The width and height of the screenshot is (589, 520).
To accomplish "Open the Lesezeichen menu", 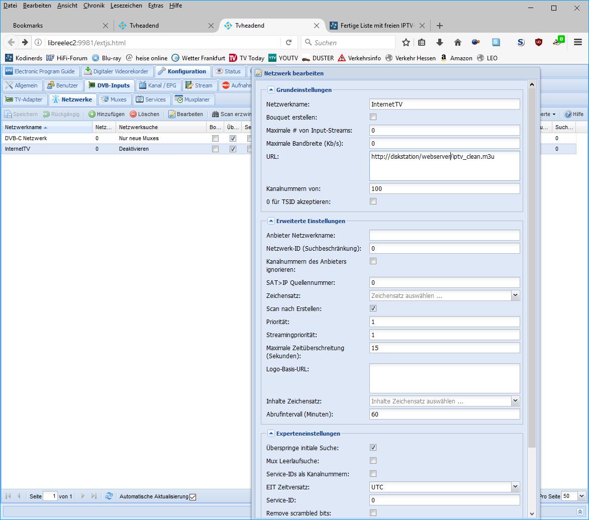I will click(x=126, y=6).
